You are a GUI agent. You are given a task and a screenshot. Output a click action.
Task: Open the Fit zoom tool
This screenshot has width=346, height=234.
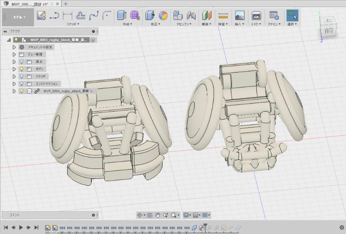(173, 215)
